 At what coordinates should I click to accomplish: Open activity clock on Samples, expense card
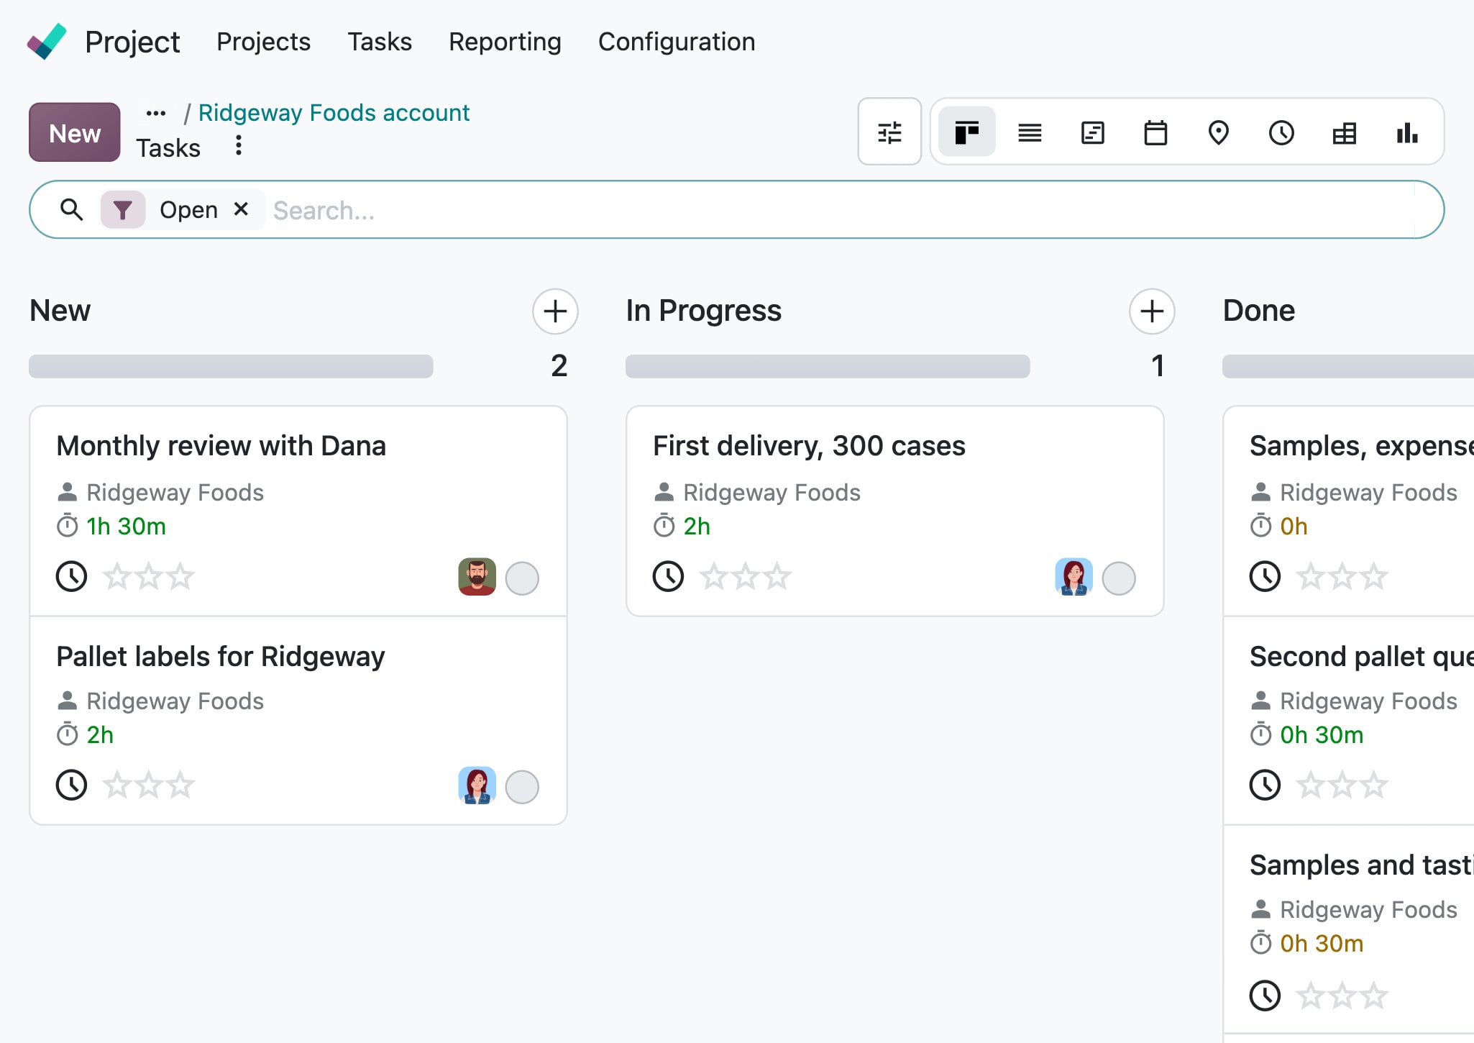click(1265, 576)
